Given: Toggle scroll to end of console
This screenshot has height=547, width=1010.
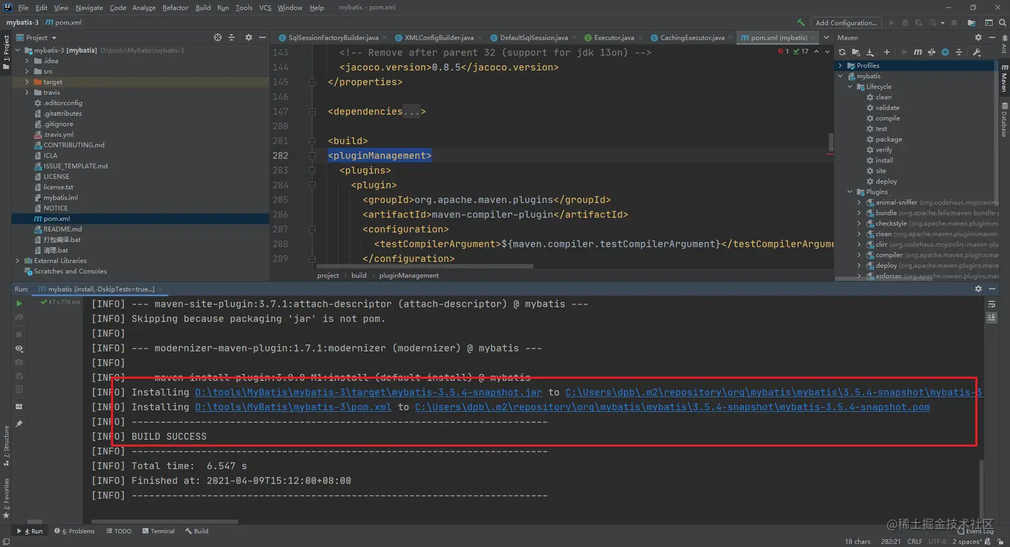Looking at the screenshot, I should (x=991, y=318).
